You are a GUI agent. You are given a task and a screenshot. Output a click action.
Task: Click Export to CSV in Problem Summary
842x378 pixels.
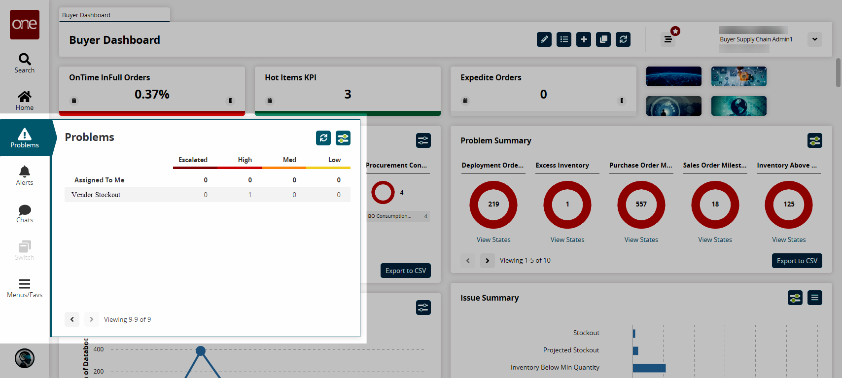(x=797, y=261)
